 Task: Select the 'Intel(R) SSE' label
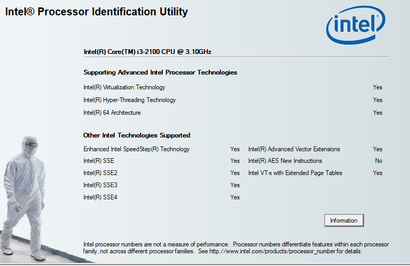click(x=99, y=161)
